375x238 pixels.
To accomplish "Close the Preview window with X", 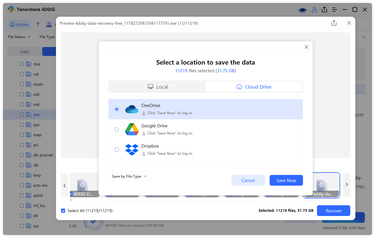I will (x=349, y=23).
